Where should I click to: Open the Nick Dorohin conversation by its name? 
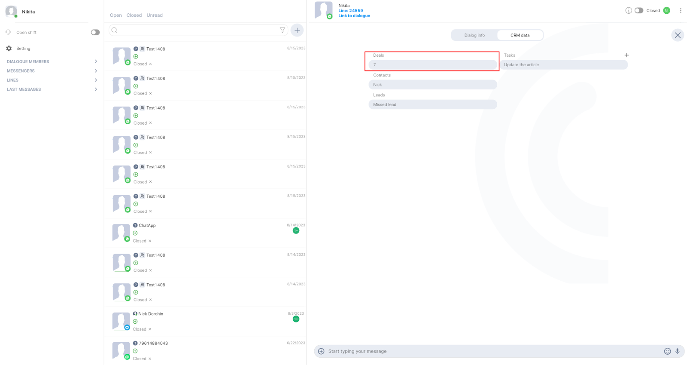click(151, 314)
